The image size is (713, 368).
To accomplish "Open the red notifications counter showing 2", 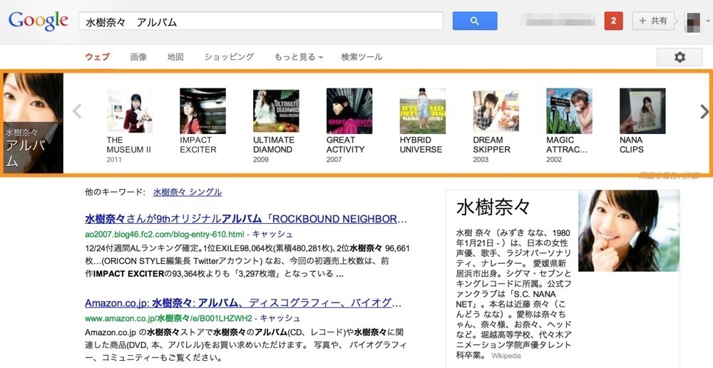I will (x=613, y=21).
